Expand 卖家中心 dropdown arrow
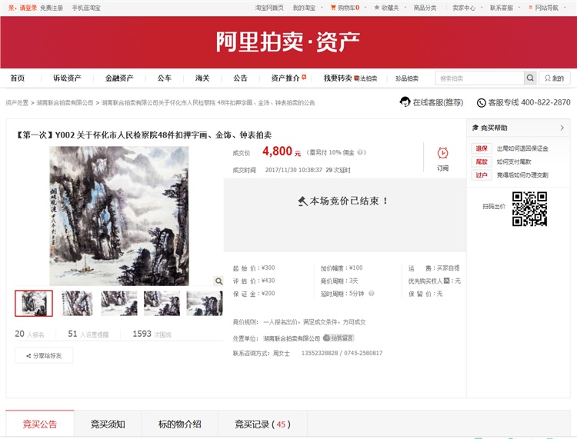577x439 pixels. (x=482, y=8)
